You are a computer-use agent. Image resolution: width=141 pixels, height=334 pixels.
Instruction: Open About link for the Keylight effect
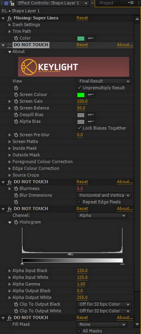pyautogui.click(x=125, y=45)
